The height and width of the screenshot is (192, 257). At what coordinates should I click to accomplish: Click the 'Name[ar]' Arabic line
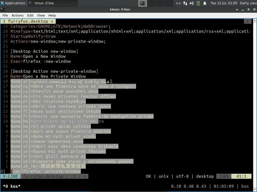61,81
